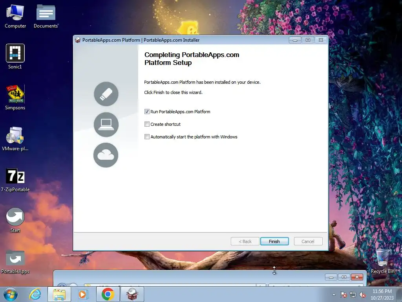
Task: Close the PortableApps installer window
Action: (321, 40)
